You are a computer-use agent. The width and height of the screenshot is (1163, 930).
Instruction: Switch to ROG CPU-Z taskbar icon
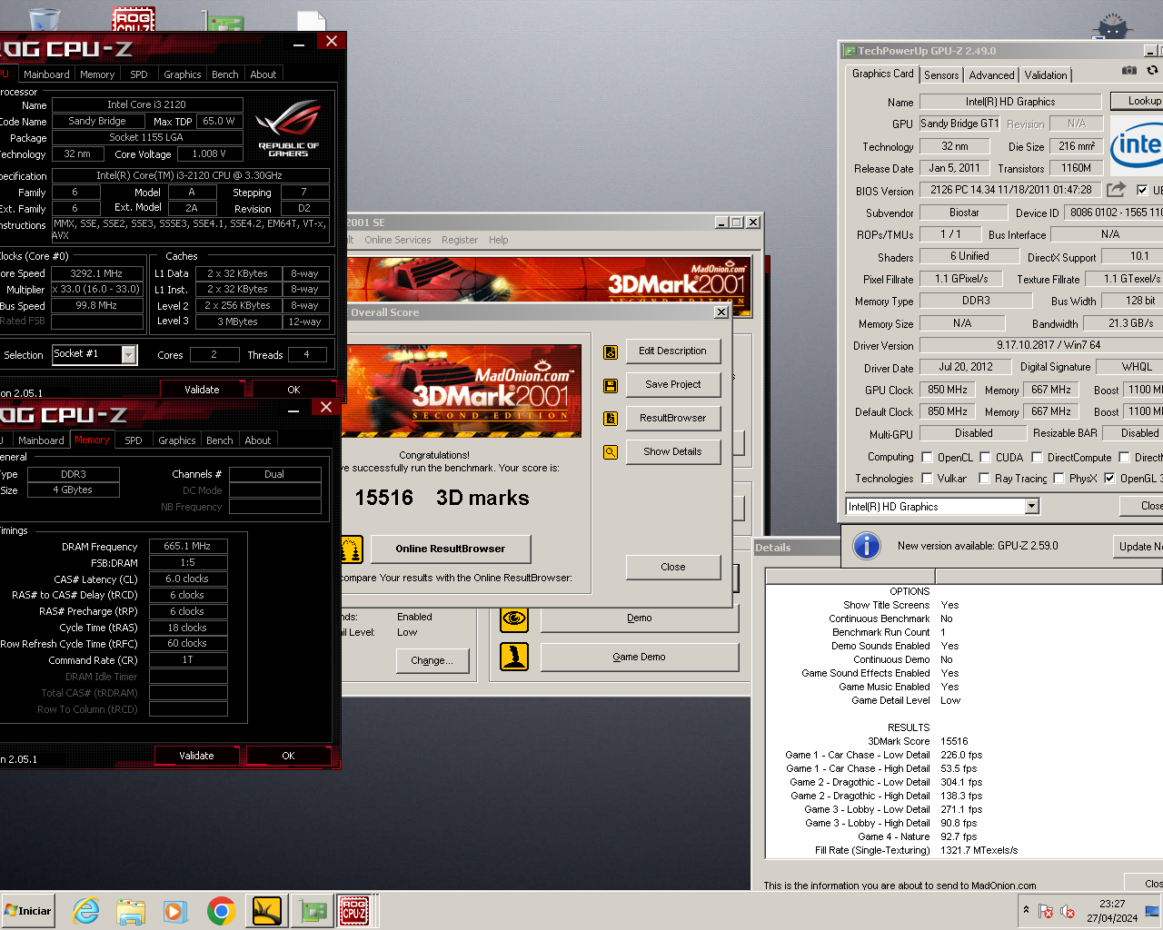click(354, 911)
